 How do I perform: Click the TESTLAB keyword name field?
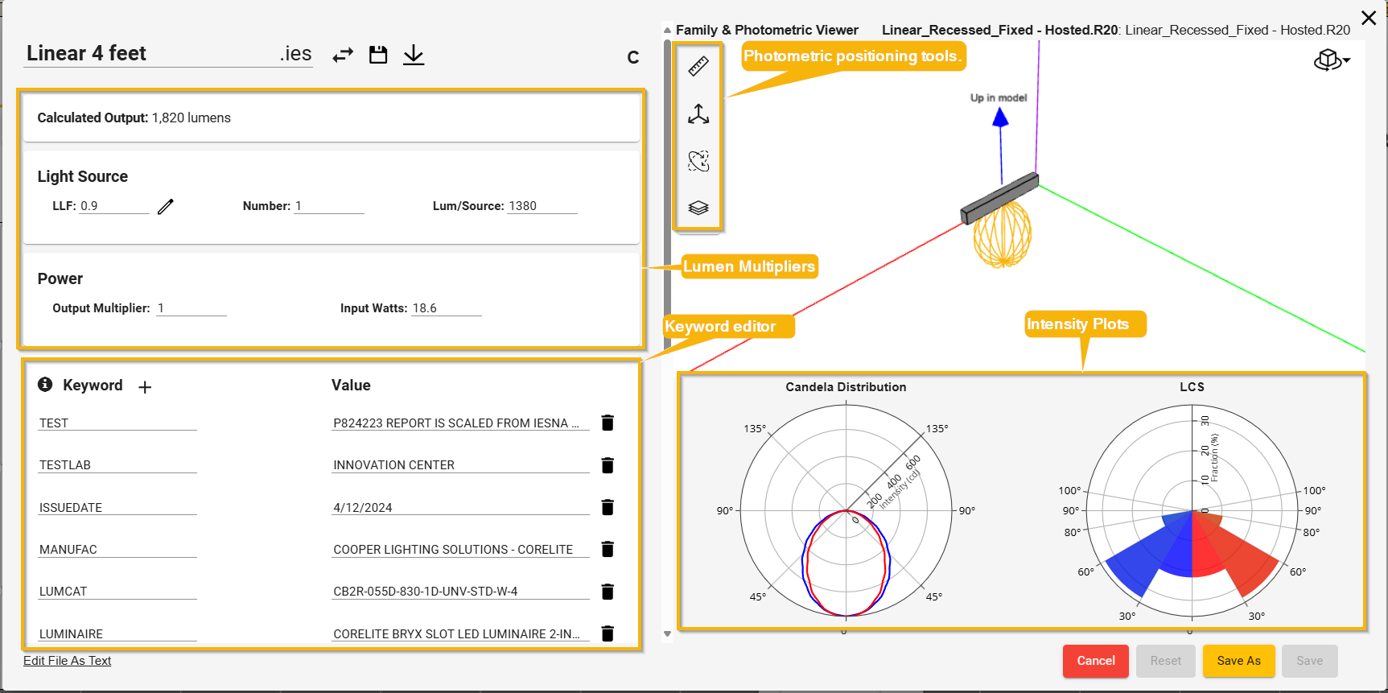117,465
